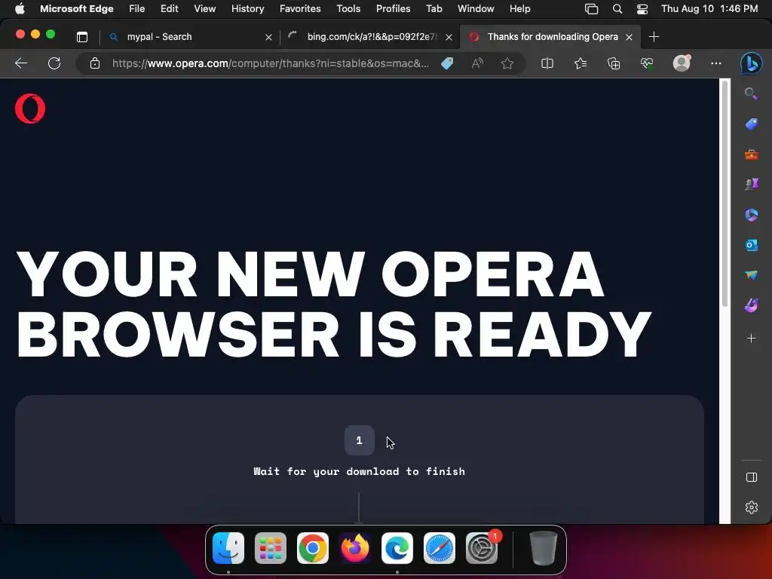
Task: Open sidebar Shopping tag
Action: [752, 124]
